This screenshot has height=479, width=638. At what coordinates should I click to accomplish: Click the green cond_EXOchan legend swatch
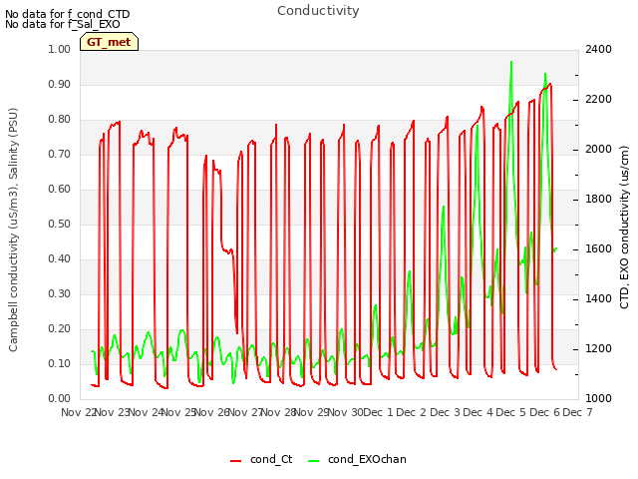pyautogui.click(x=314, y=461)
